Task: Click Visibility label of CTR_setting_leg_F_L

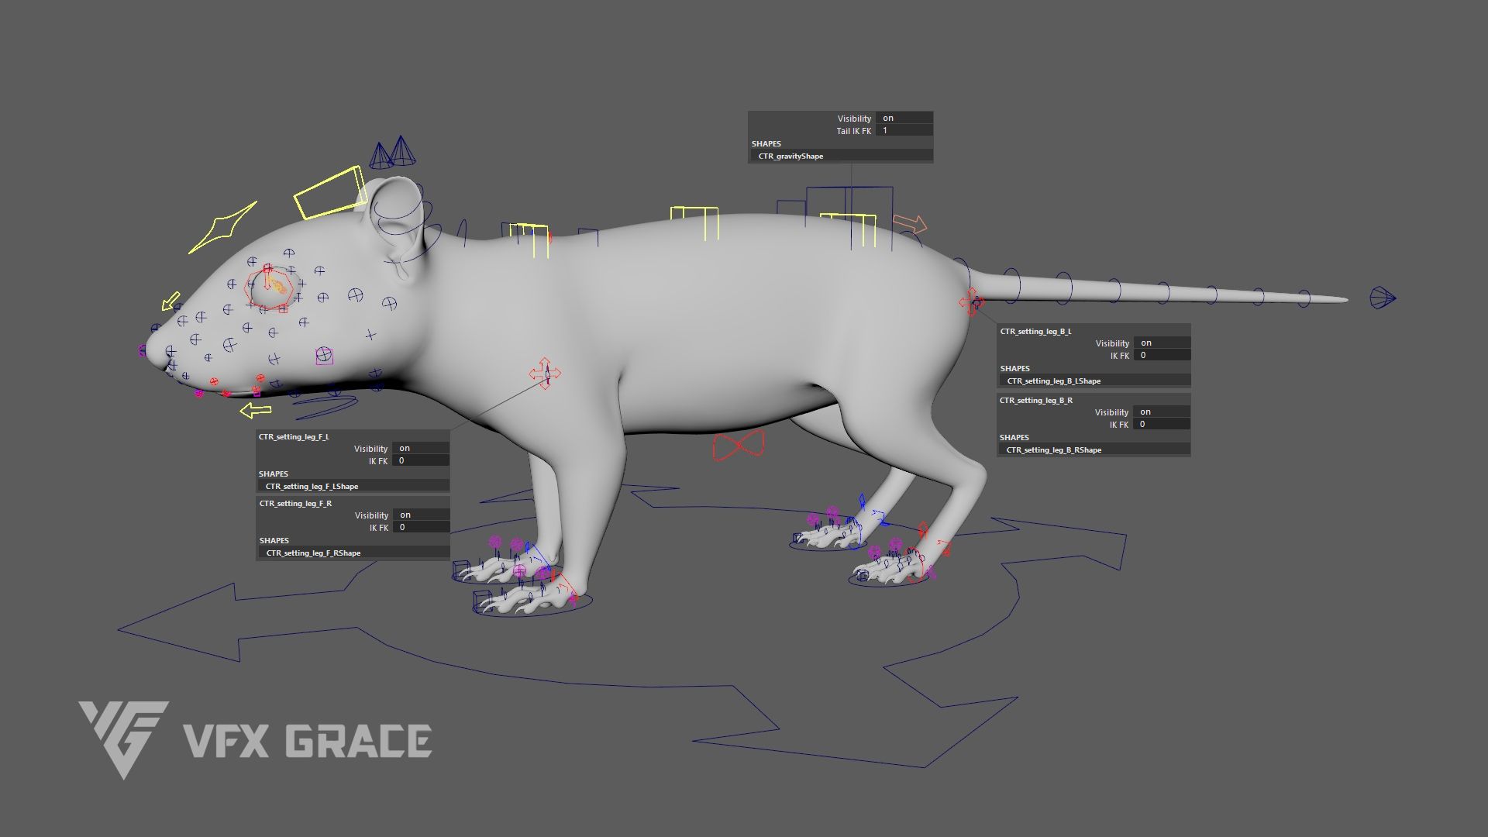Action: click(x=370, y=448)
